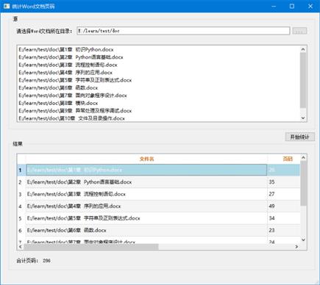Click page count cell 27
The height and width of the screenshot is (285, 320).
click(x=284, y=194)
